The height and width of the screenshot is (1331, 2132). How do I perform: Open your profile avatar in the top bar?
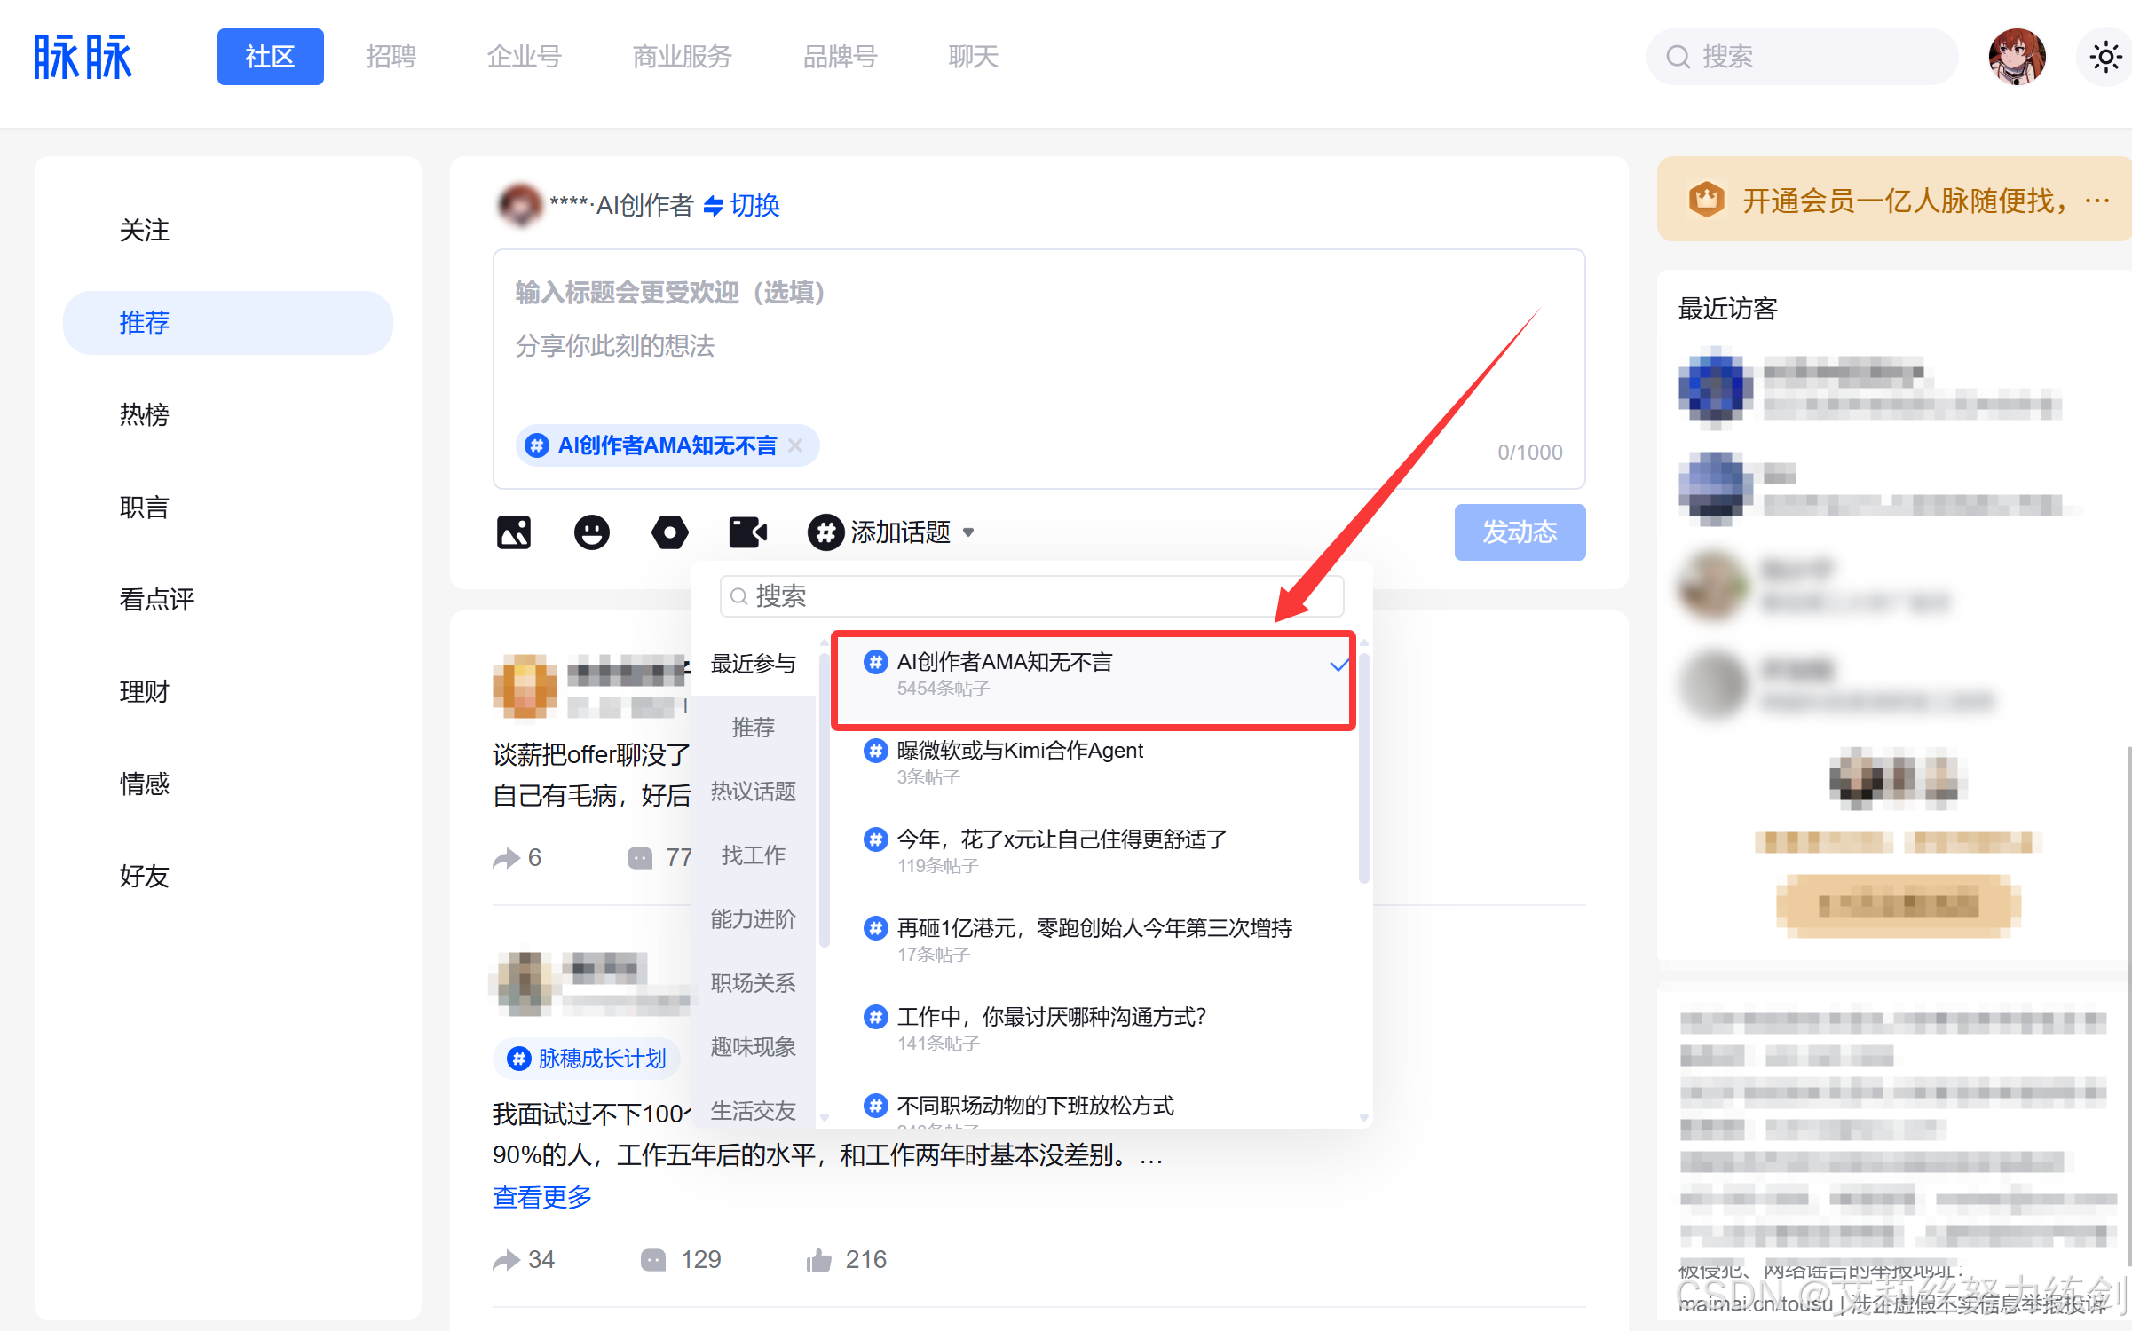click(x=2017, y=55)
